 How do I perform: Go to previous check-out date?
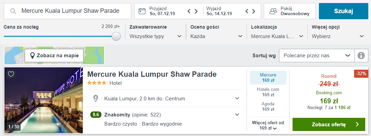click(x=247, y=11)
